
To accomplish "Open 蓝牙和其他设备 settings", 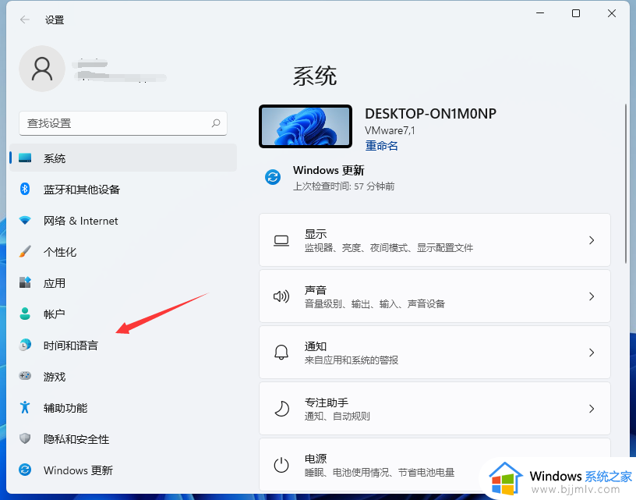I will [x=123, y=189].
